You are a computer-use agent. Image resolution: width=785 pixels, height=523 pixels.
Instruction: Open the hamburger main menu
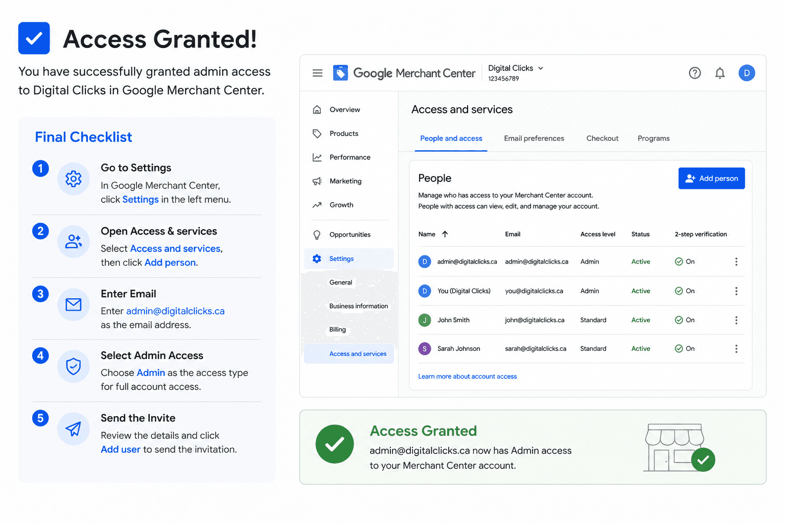click(x=317, y=73)
